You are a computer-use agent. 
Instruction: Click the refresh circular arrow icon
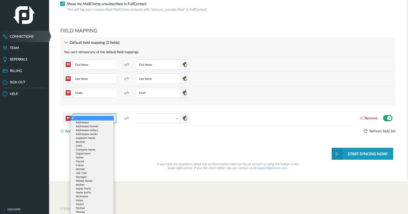pos(365,131)
